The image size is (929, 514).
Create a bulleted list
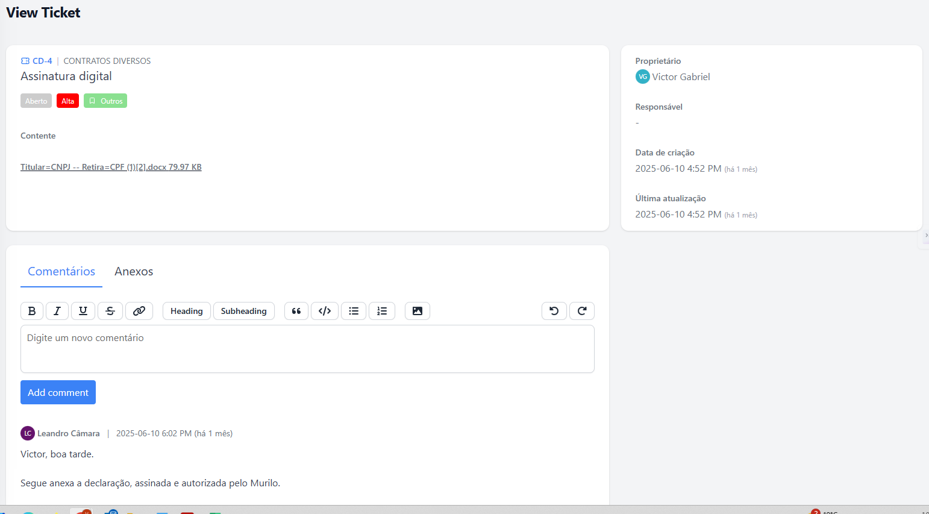click(x=354, y=311)
